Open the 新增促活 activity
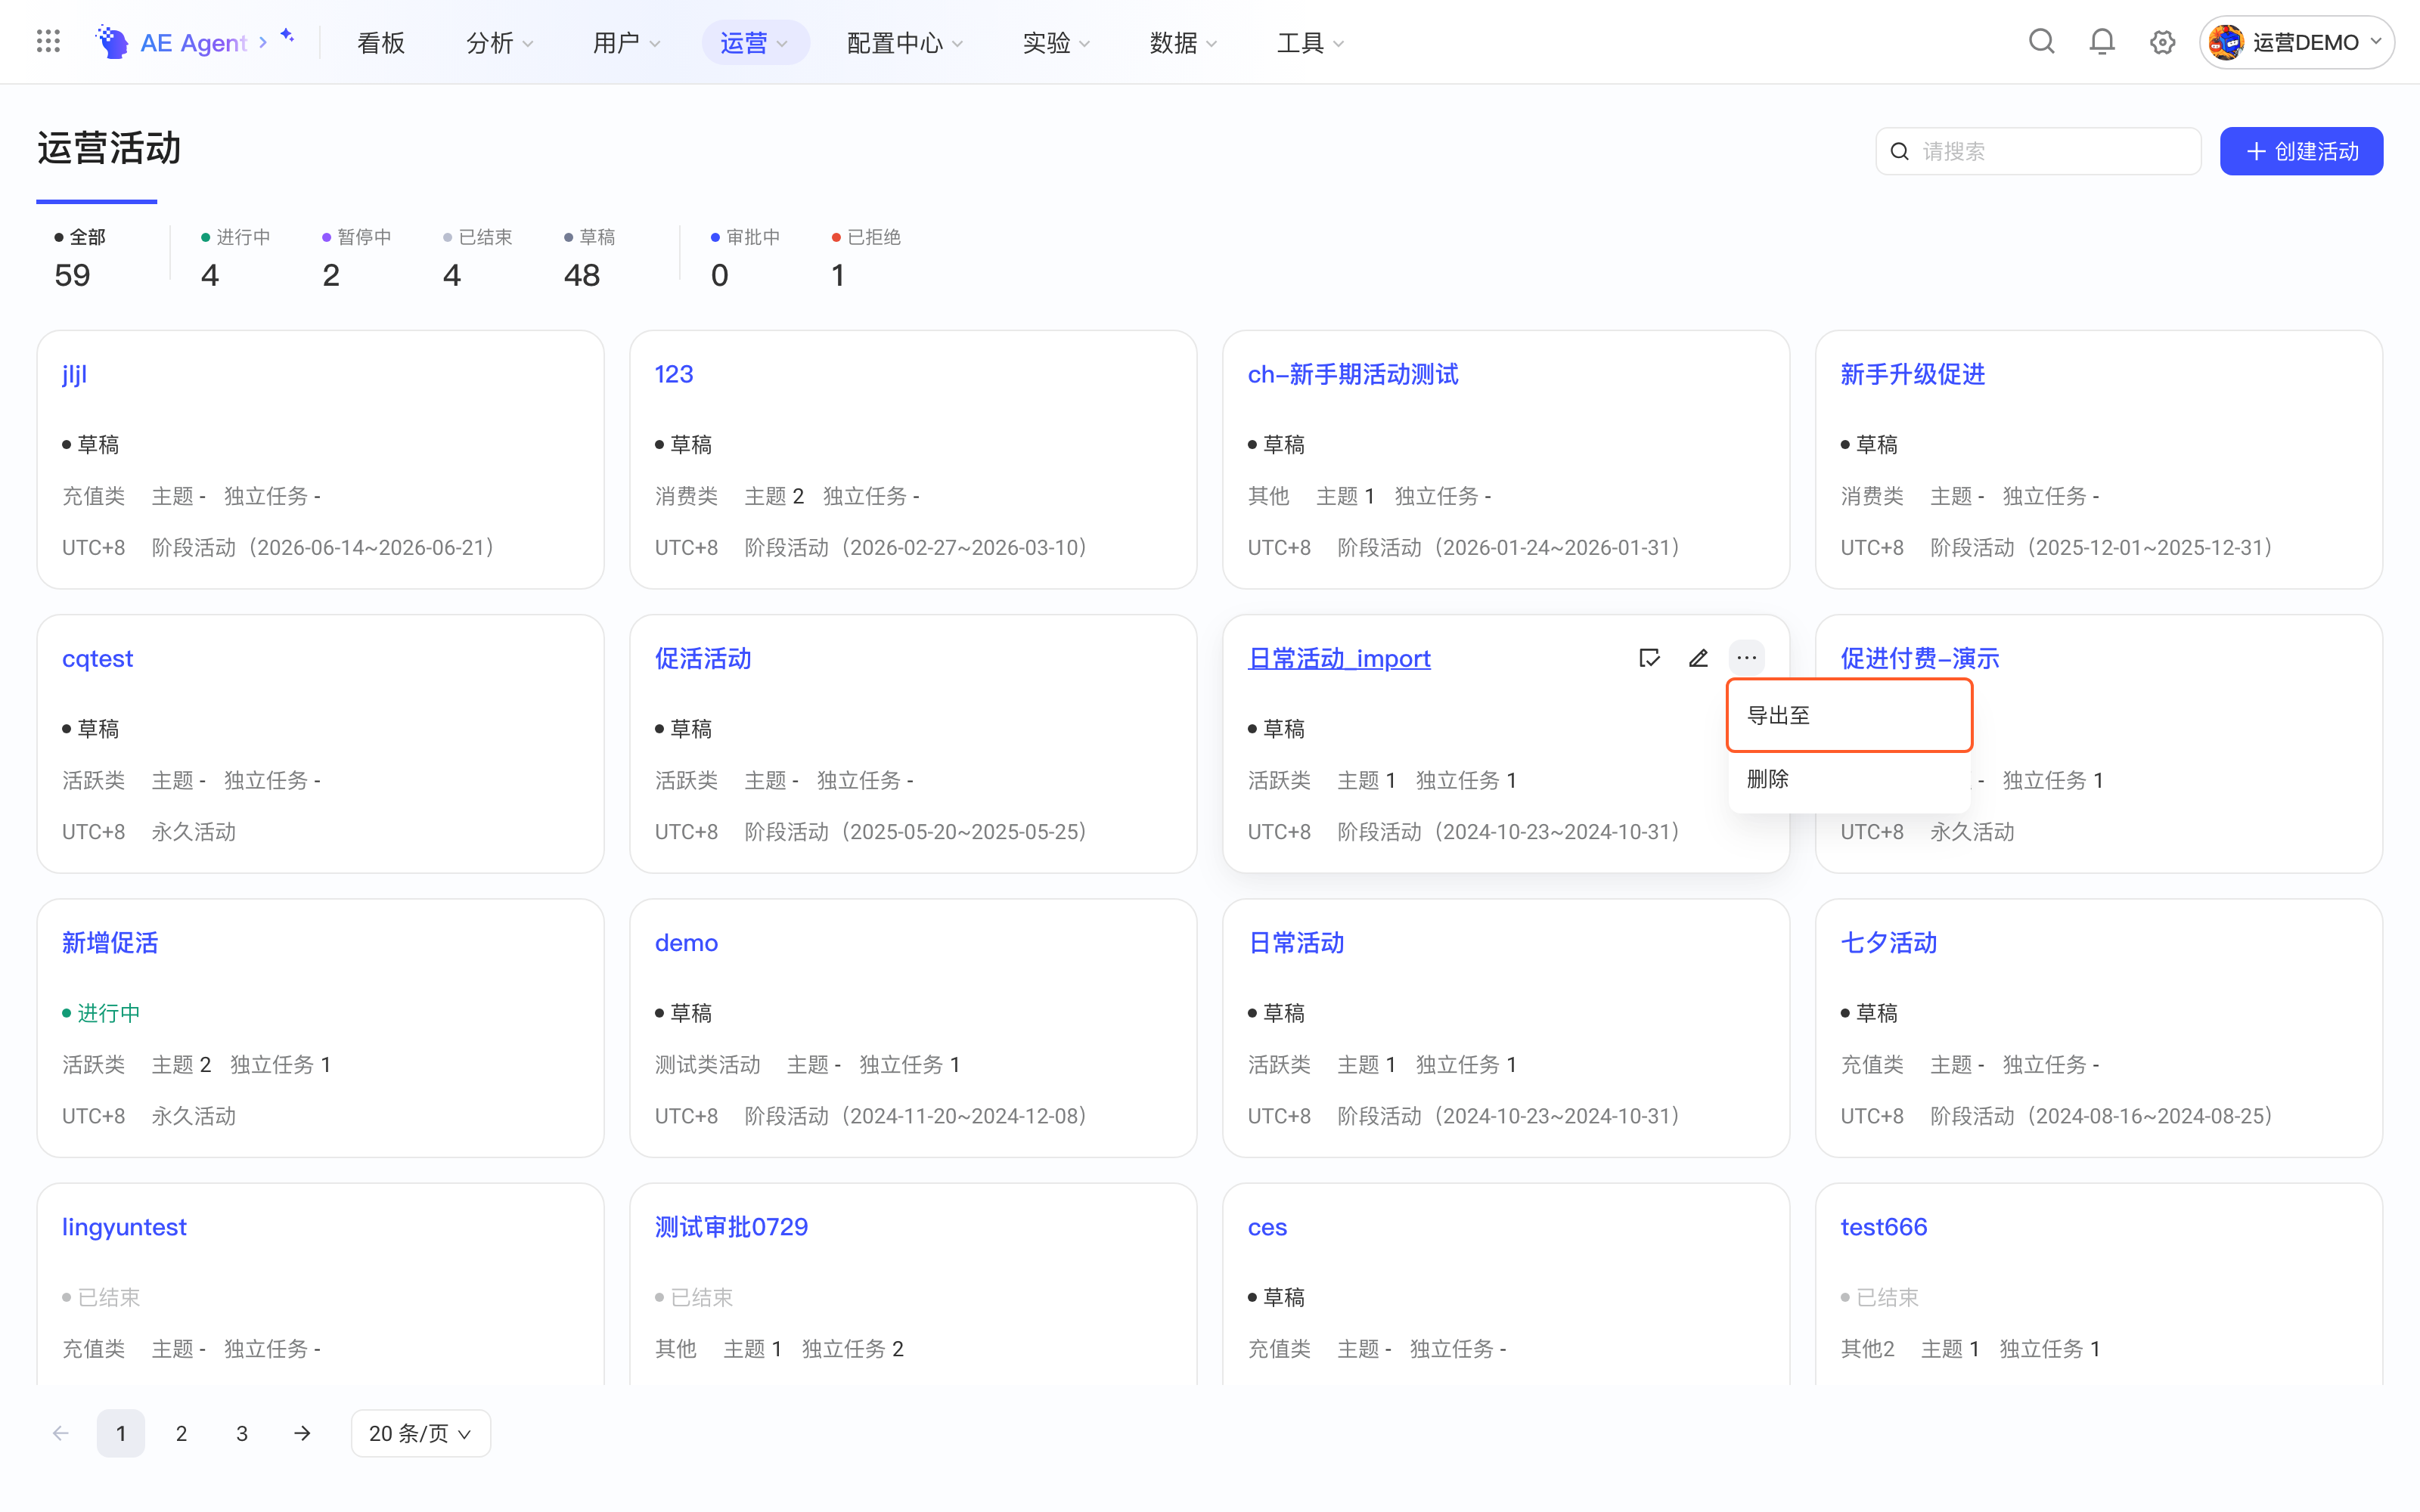The width and height of the screenshot is (2420, 1512). (x=110, y=942)
